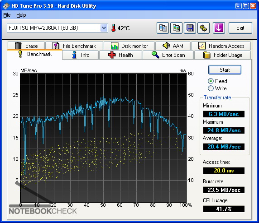
Task: Click the folder icon on Folder Usage tab
Action: (x=206, y=55)
